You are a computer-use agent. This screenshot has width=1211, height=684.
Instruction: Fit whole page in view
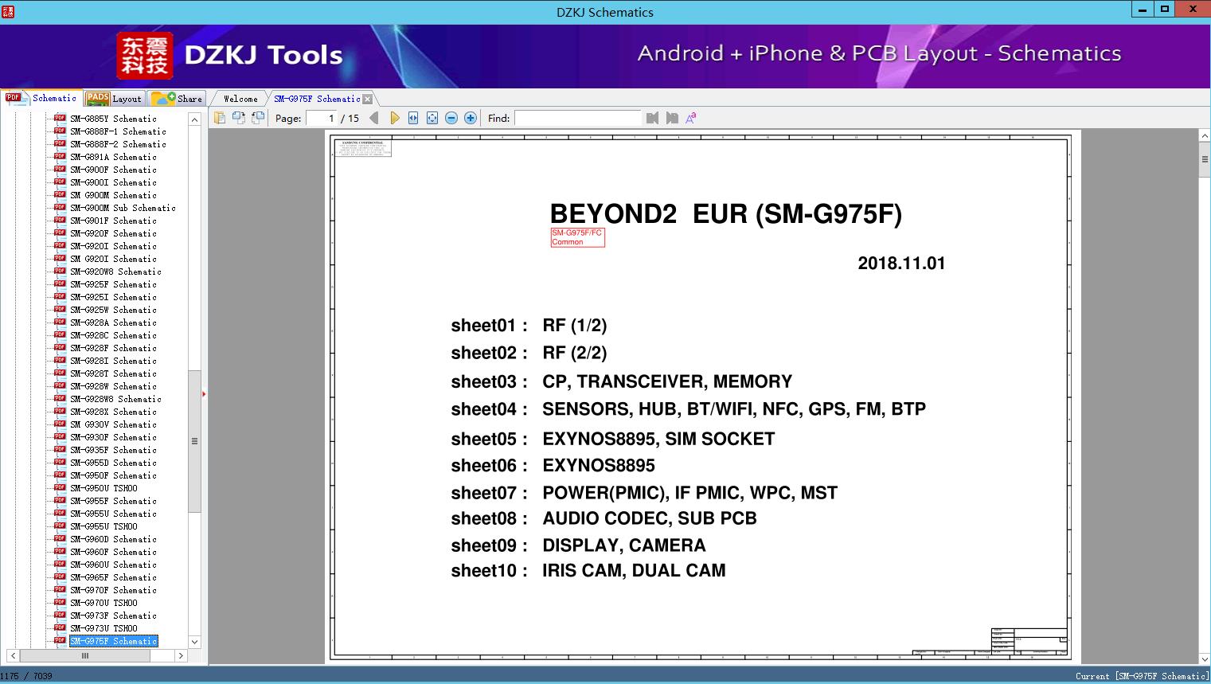(432, 118)
